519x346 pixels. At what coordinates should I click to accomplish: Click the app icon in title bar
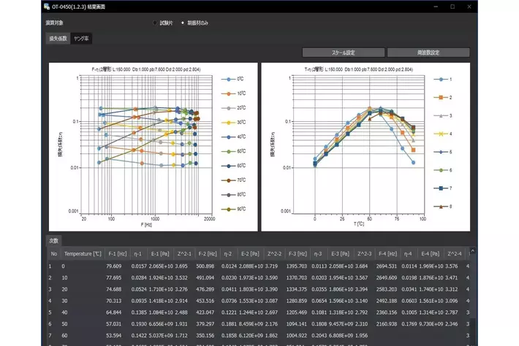pyautogui.click(x=47, y=7)
